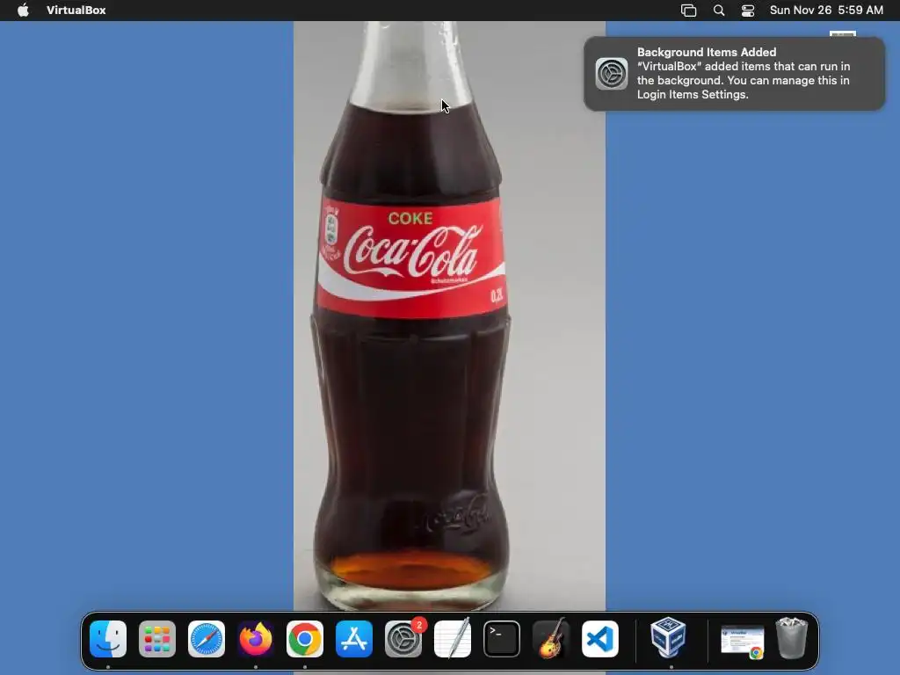Open the VirtualBox application menu
Viewport: 900px width, 675px height.
(76, 11)
